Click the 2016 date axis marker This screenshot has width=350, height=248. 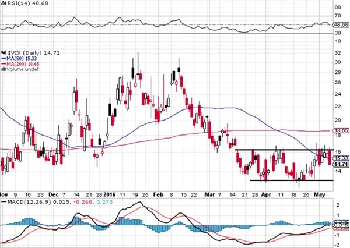[110, 194]
